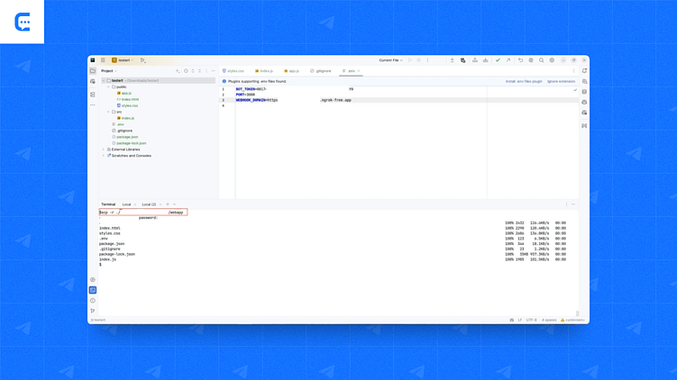Click the Push arrow icon in toolbar
The height and width of the screenshot is (380, 677).
tap(508, 60)
